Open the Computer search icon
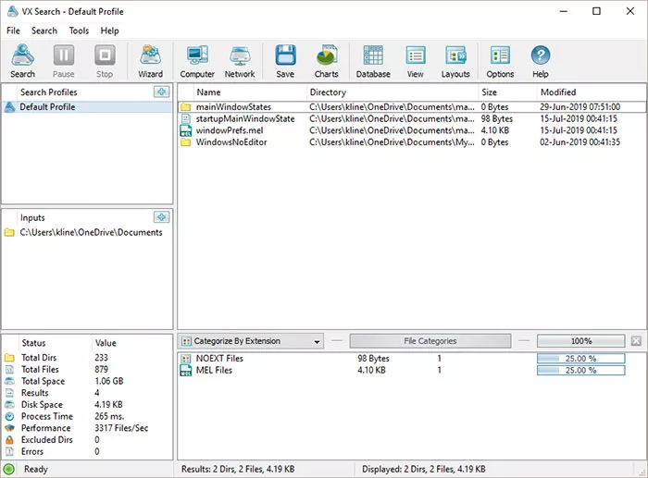This screenshot has height=478, width=648. (x=197, y=61)
